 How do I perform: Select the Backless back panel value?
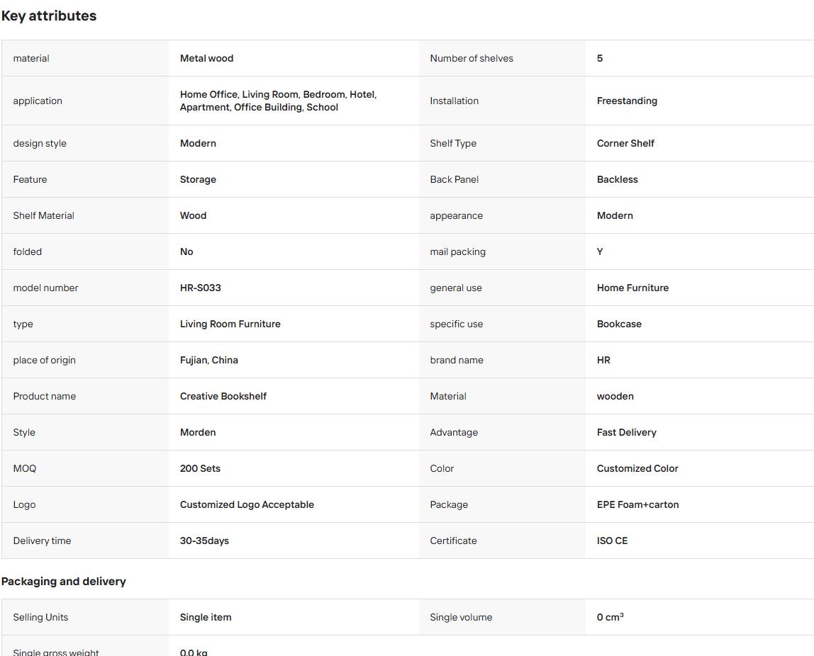(x=618, y=179)
